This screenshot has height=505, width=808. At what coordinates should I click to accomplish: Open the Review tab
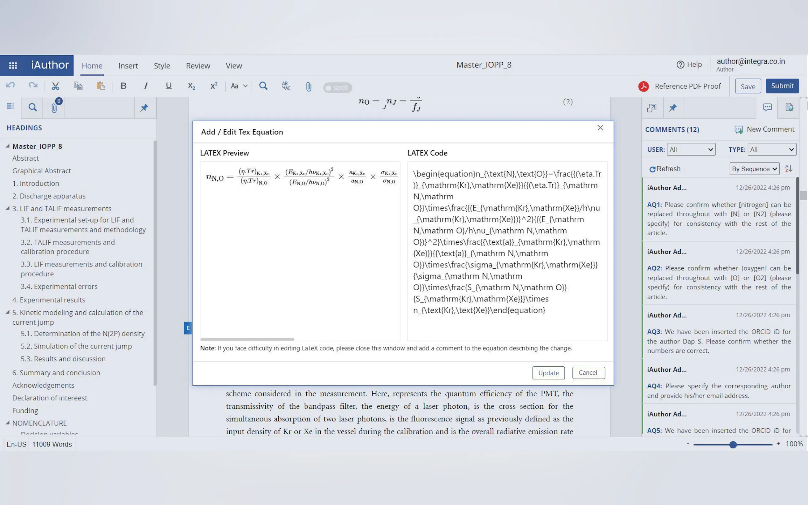point(198,66)
